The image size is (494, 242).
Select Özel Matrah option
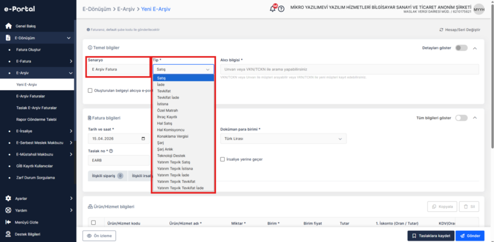coord(183,111)
